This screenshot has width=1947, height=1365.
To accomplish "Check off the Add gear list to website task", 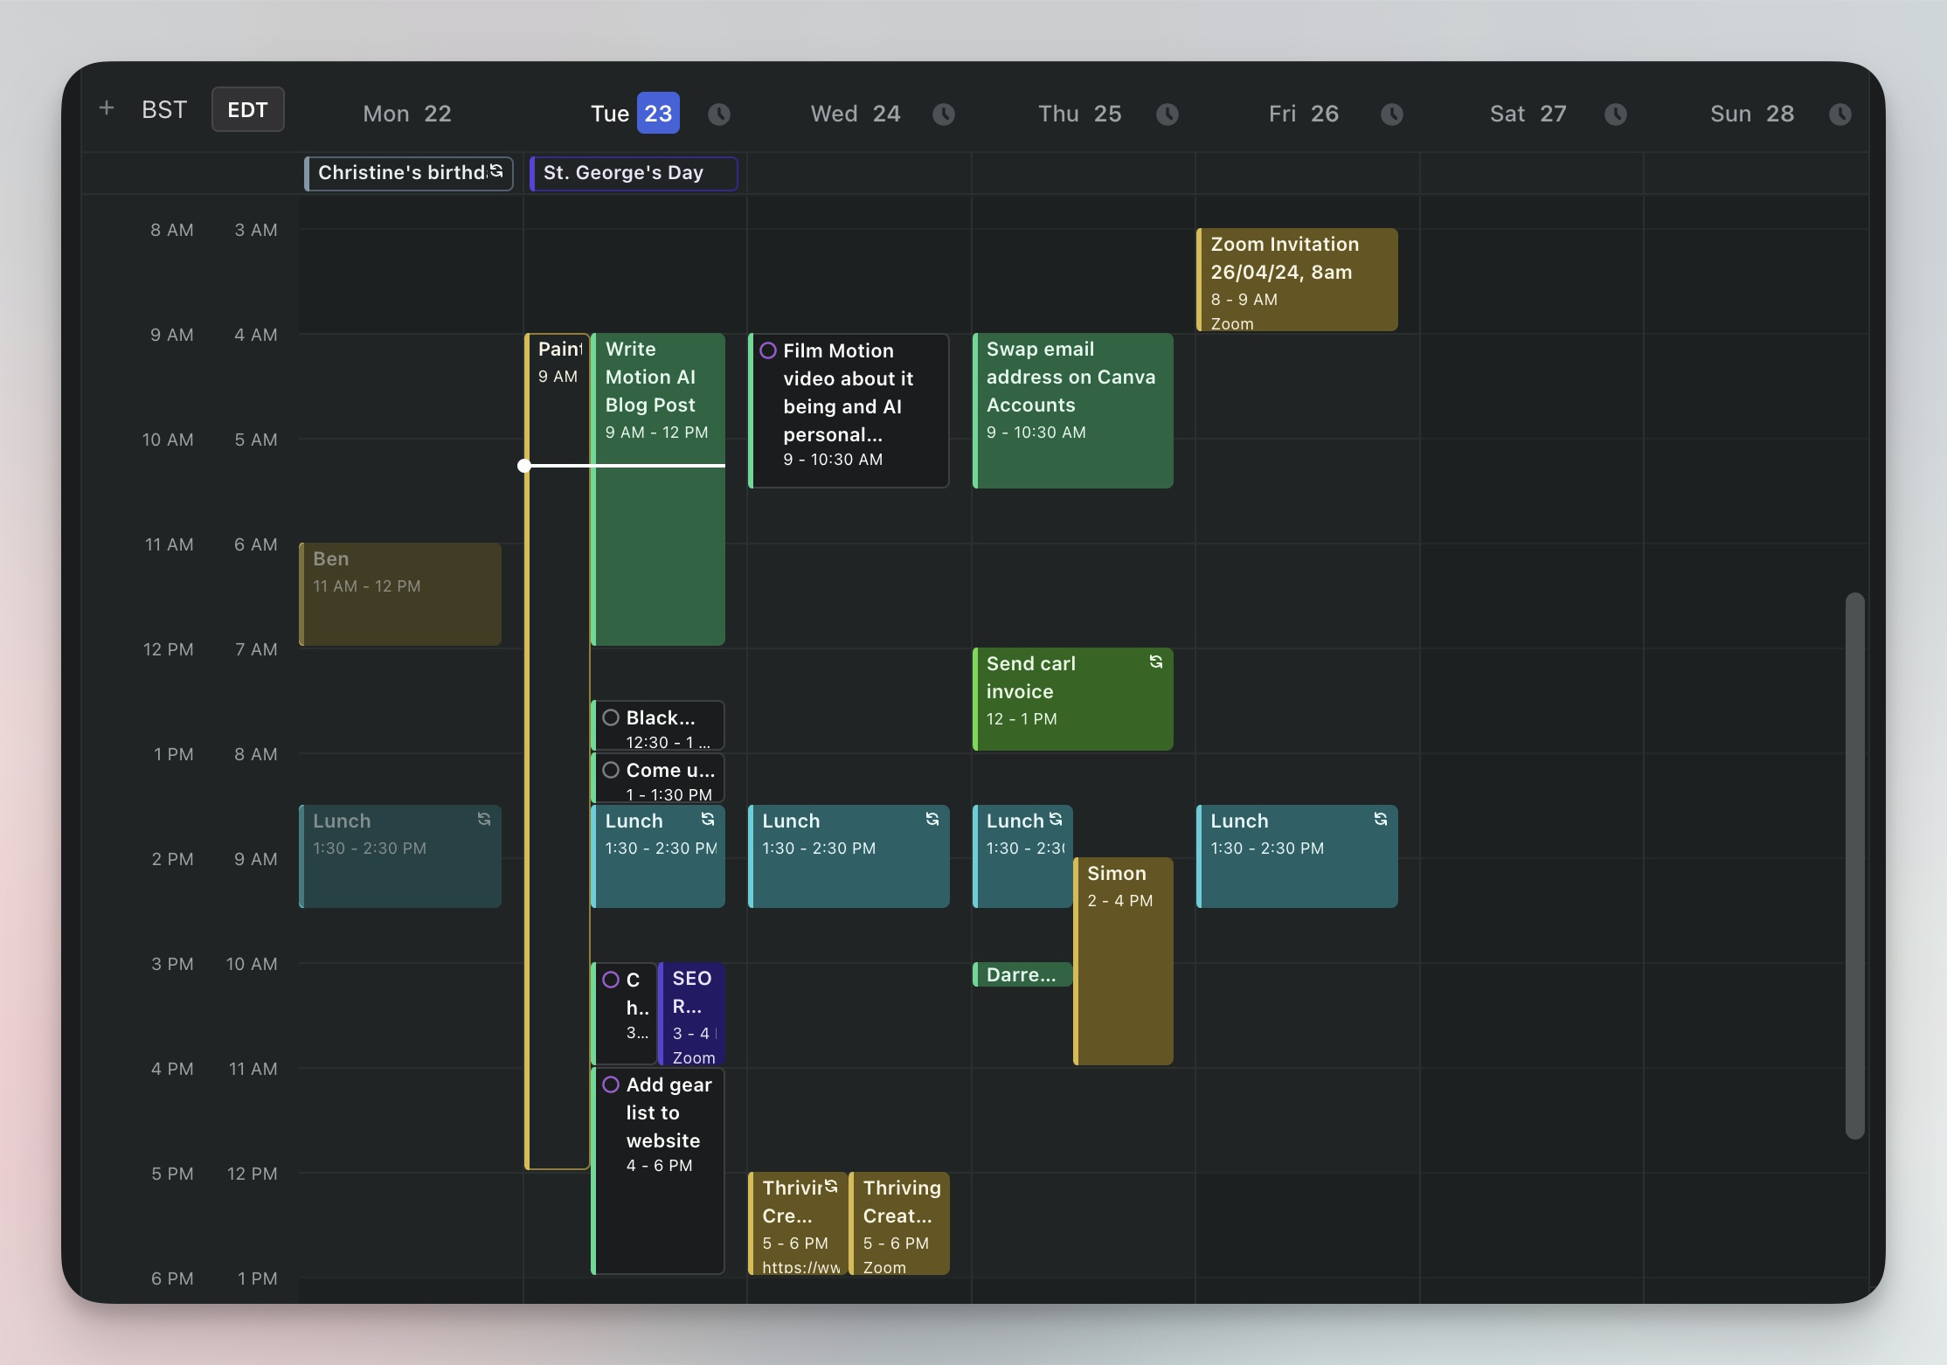I will pyautogui.click(x=611, y=1084).
